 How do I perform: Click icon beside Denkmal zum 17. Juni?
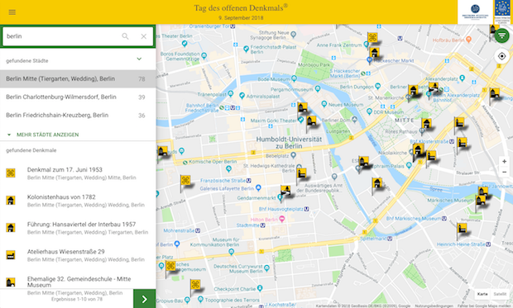coord(11,173)
